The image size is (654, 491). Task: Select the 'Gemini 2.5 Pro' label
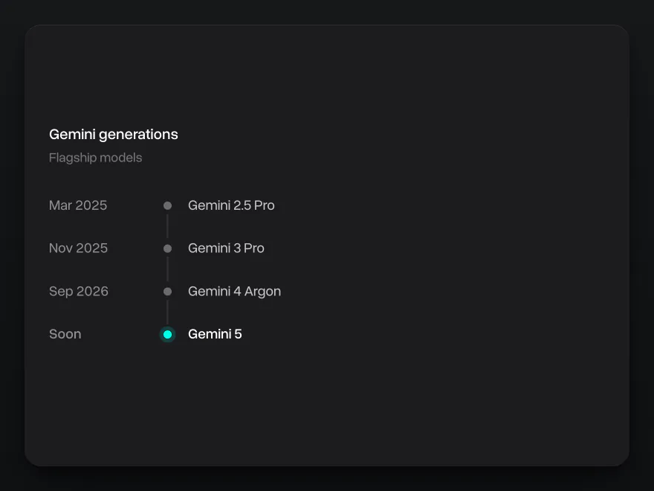(x=231, y=205)
